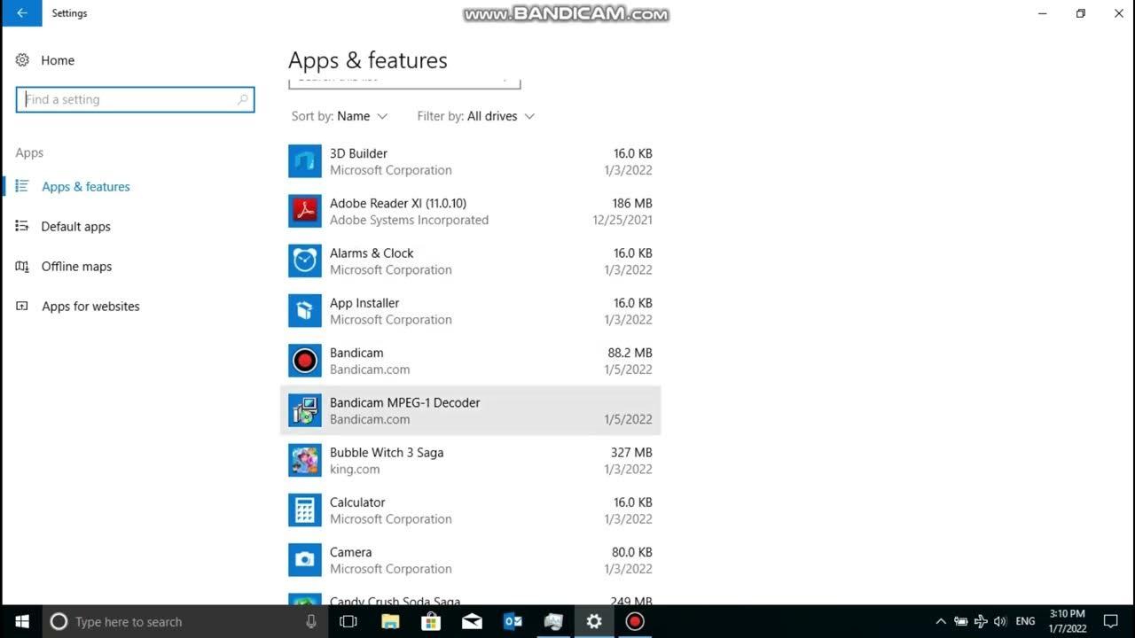1135x638 pixels.
Task: Select the Calculator entry name
Action: (357, 502)
